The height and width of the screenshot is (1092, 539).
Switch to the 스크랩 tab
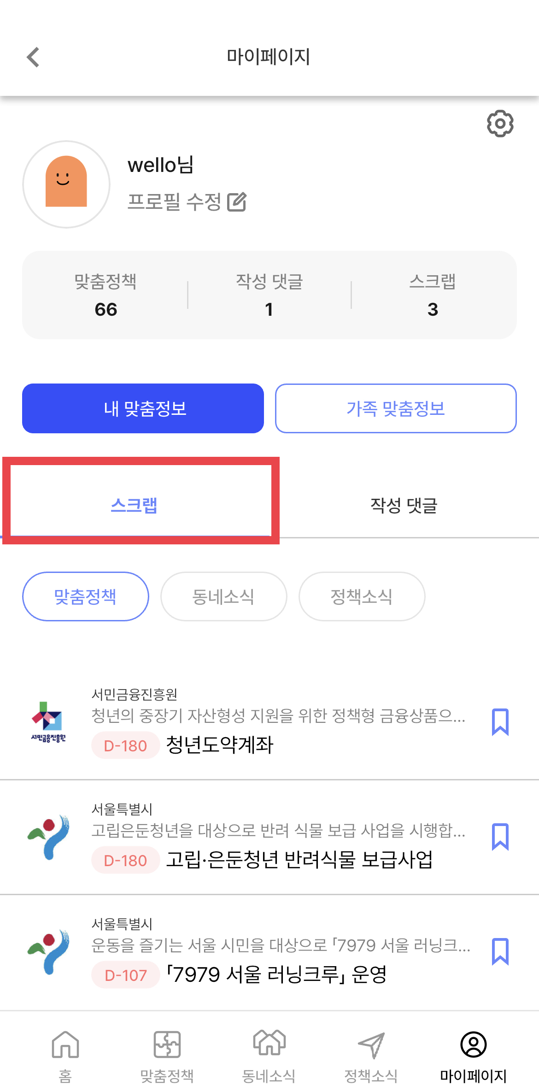tap(135, 505)
